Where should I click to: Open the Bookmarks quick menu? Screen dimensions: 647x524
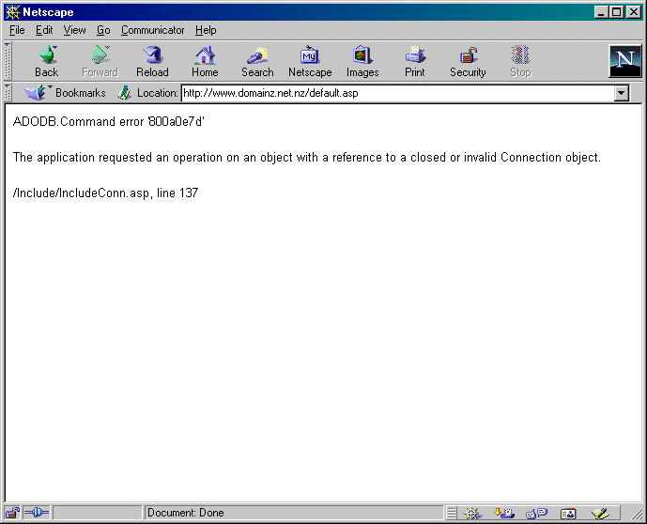pos(66,93)
